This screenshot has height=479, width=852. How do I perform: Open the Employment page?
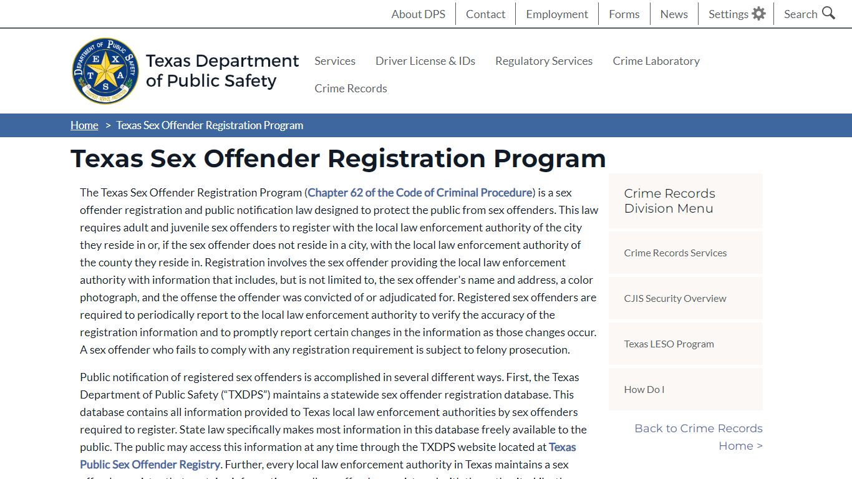pos(557,14)
